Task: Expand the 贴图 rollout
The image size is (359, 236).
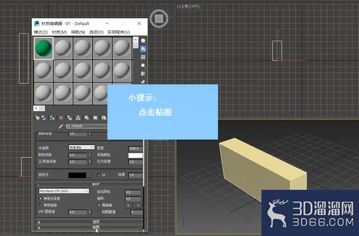Action: pyautogui.click(x=90, y=228)
